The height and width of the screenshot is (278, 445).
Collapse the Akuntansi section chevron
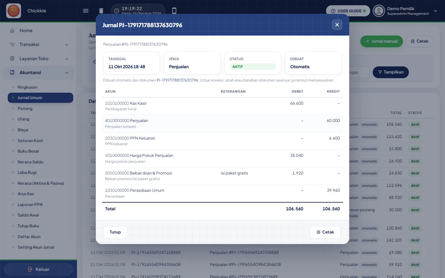[x=67, y=73]
